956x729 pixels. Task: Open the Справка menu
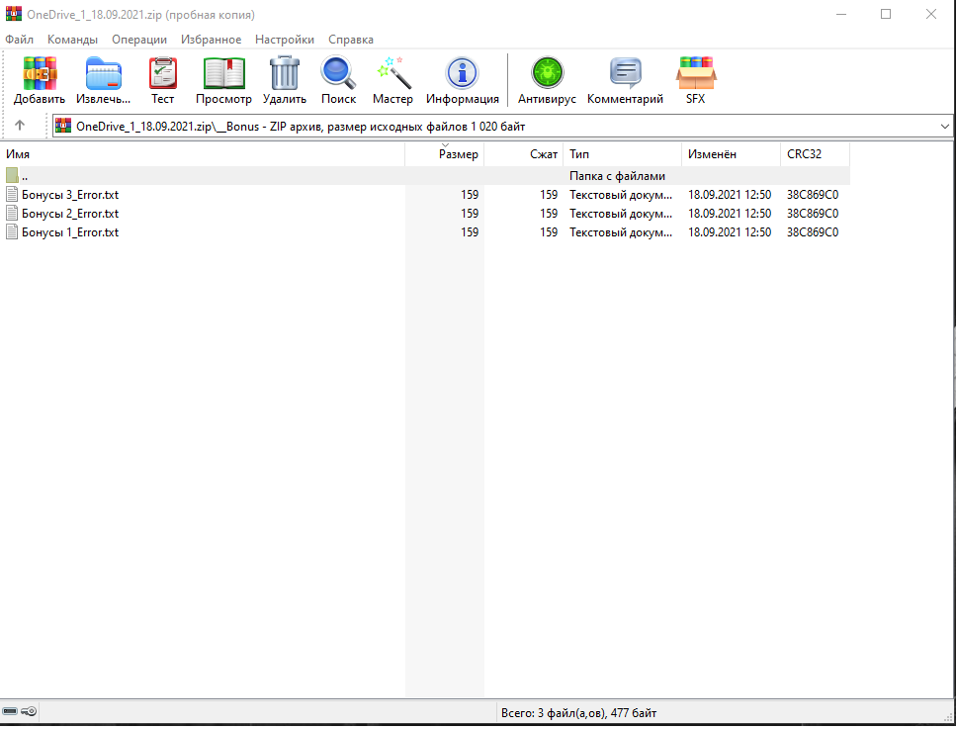pyautogui.click(x=351, y=40)
